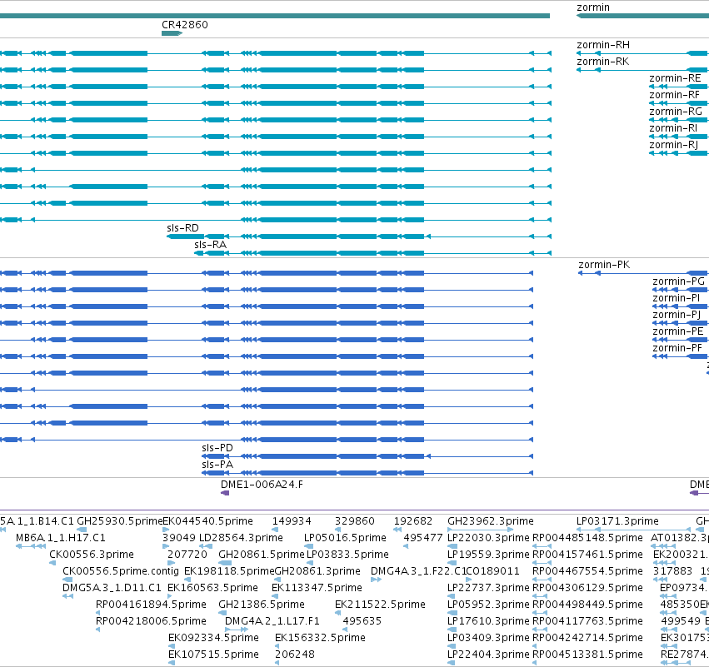Click the LD28564.3prime EST label
Screen dimensions: 709x667
(x=241, y=538)
